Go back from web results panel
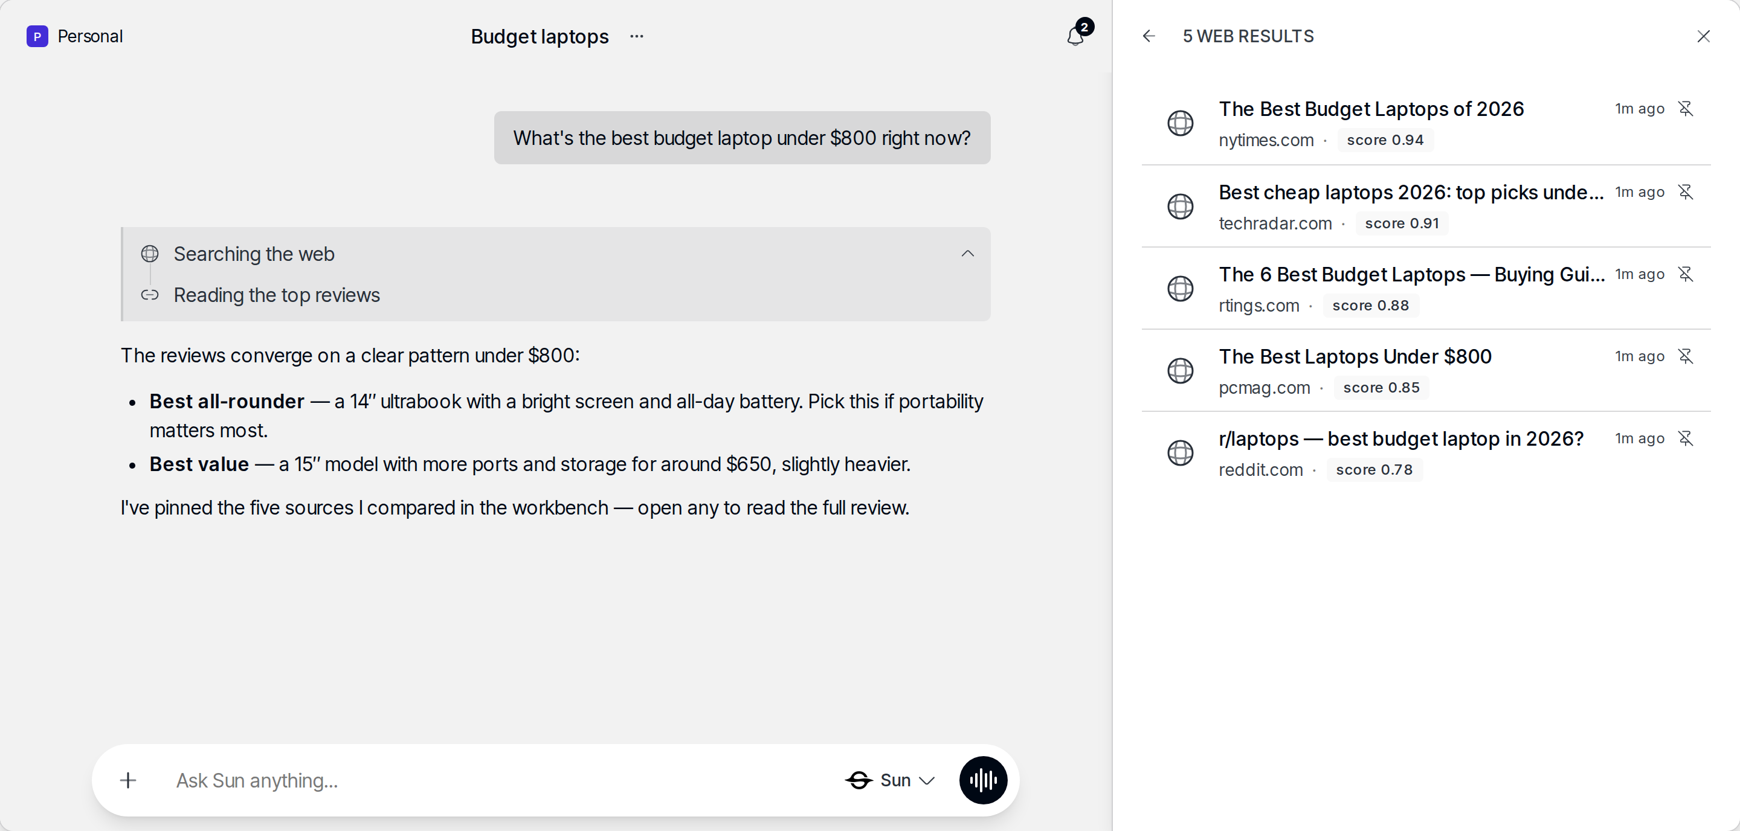The image size is (1740, 831). pyautogui.click(x=1149, y=36)
